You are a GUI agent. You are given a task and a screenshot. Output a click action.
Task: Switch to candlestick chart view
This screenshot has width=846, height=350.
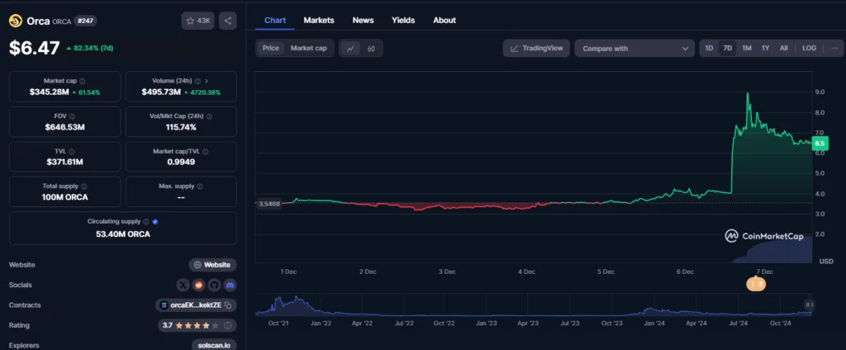tap(371, 49)
